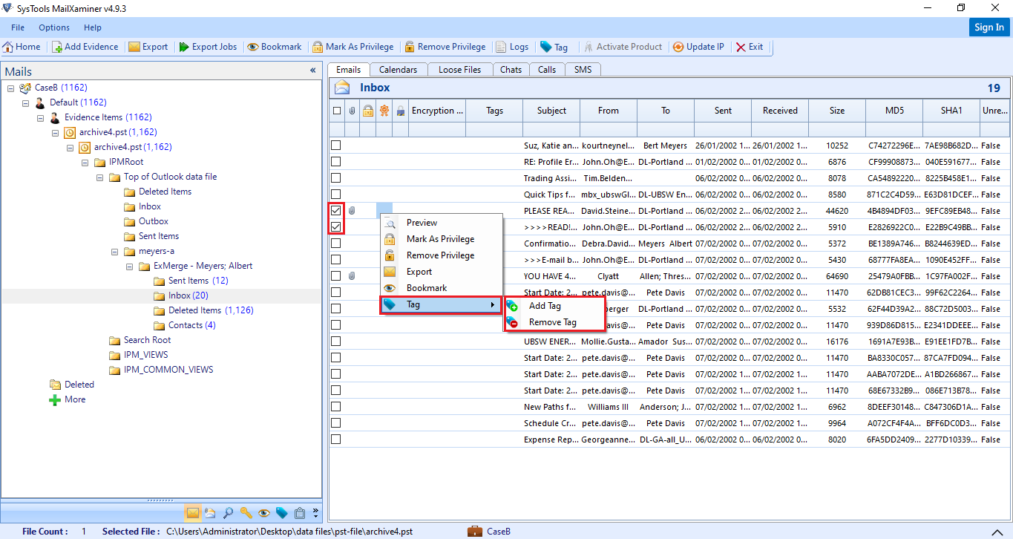
Task: Select the Mark As Privilege toolbar icon
Action: click(x=354, y=46)
